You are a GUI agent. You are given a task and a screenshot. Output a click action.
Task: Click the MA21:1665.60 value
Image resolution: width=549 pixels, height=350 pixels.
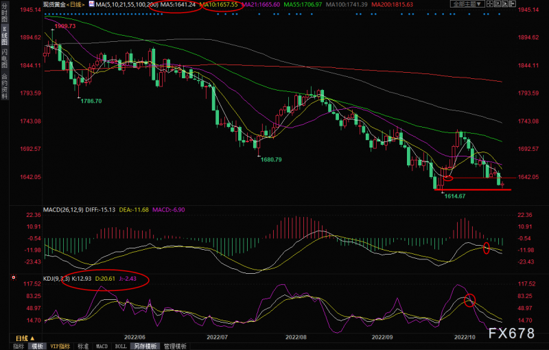click(261, 5)
